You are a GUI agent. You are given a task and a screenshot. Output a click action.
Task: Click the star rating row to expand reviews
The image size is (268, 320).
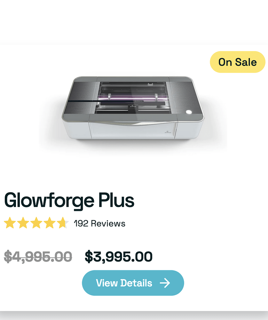[36, 223]
